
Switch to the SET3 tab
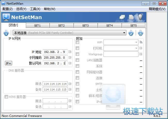[x=86, y=26]
